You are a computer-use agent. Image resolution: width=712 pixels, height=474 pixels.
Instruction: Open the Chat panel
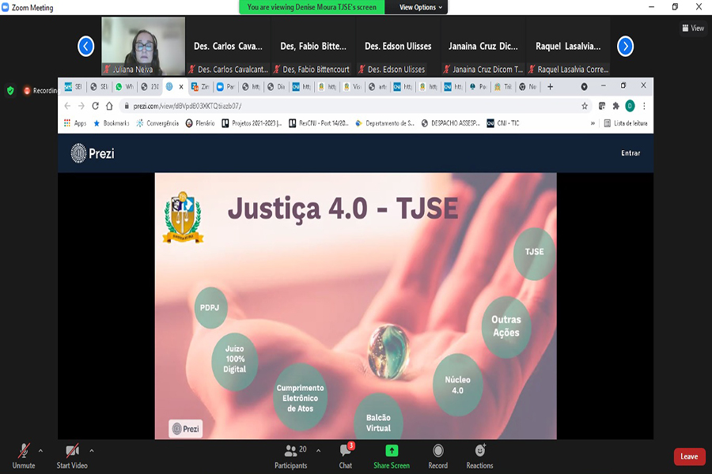pos(346,456)
